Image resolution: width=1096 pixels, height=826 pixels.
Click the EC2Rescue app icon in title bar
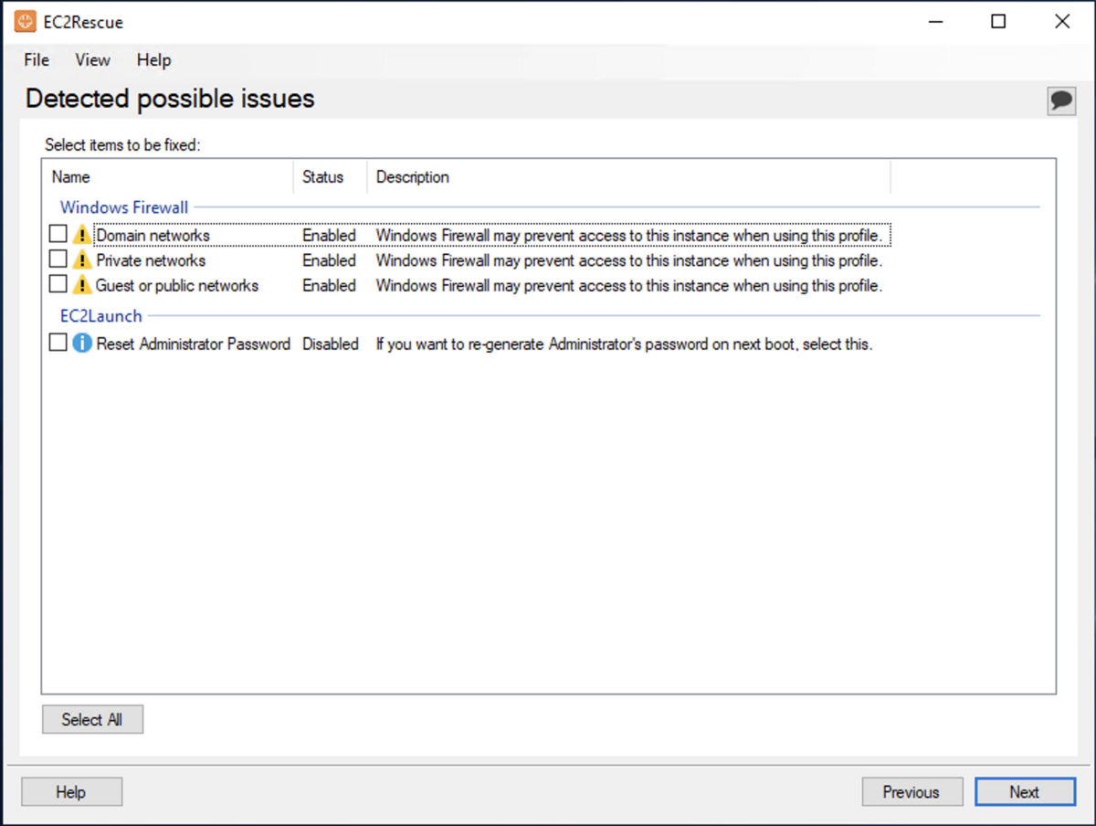point(26,21)
